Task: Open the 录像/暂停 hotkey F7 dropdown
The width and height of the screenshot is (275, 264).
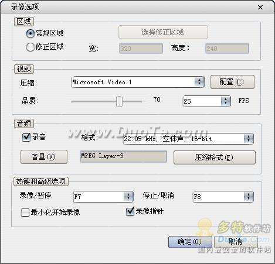Action: [103, 197]
